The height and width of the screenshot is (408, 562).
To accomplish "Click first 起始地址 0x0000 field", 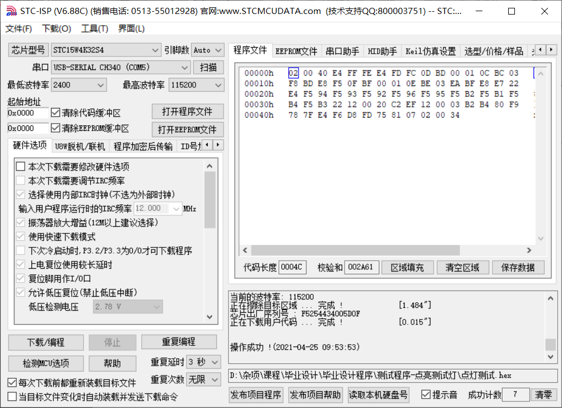I will click(x=27, y=112).
